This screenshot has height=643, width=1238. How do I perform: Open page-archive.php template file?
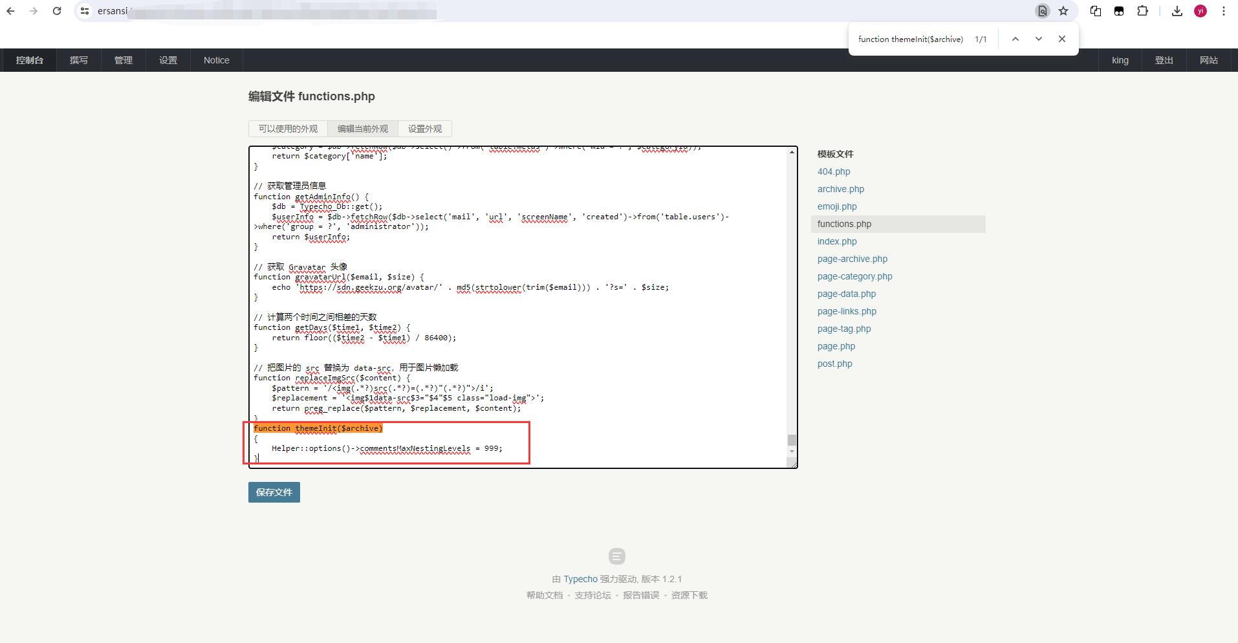[x=852, y=259]
